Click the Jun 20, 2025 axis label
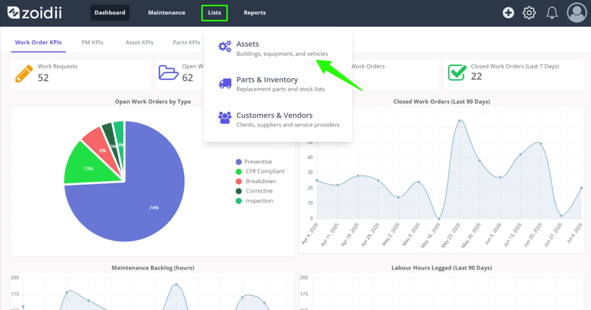The height and width of the screenshot is (310, 591). [533, 235]
